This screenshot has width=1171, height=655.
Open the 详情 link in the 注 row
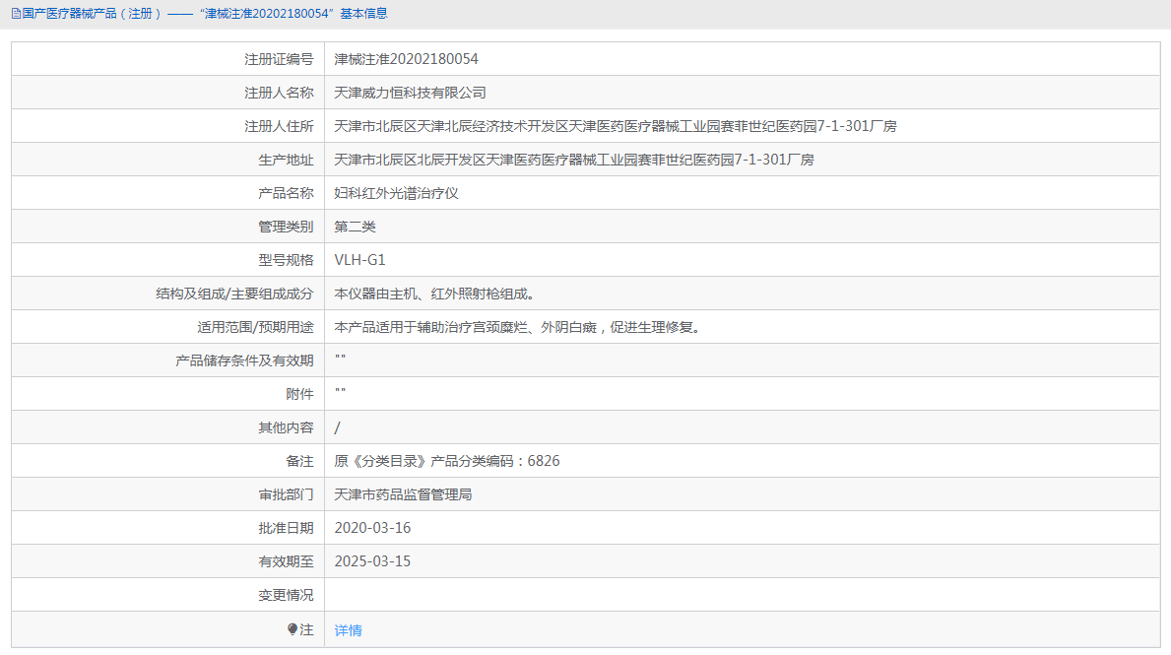[x=347, y=628]
